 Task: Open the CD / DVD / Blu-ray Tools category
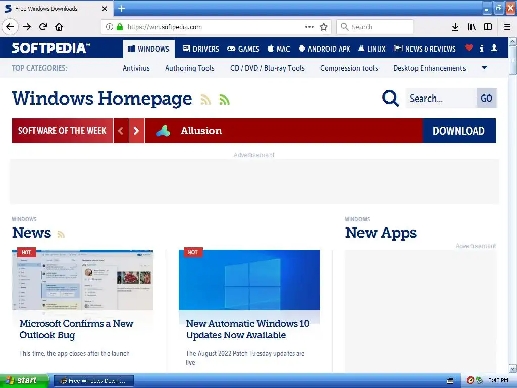click(268, 68)
